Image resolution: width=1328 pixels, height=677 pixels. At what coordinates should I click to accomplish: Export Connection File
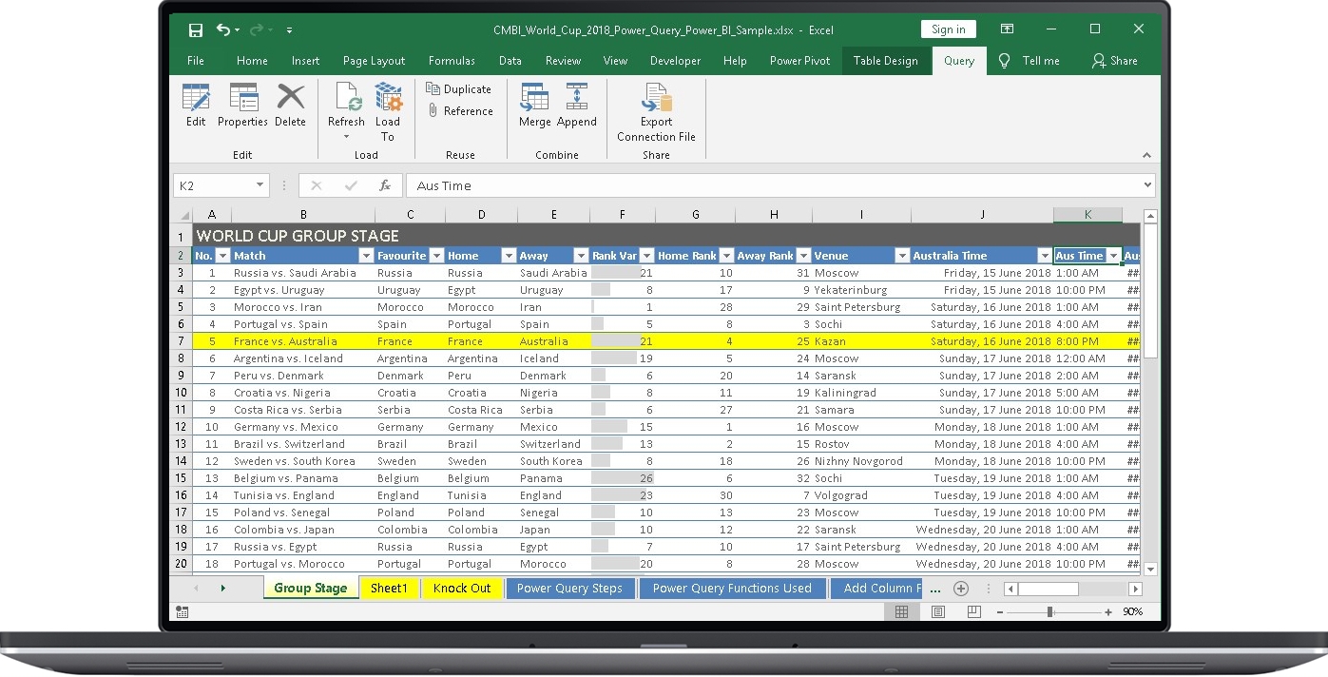pyautogui.click(x=656, y=112)
